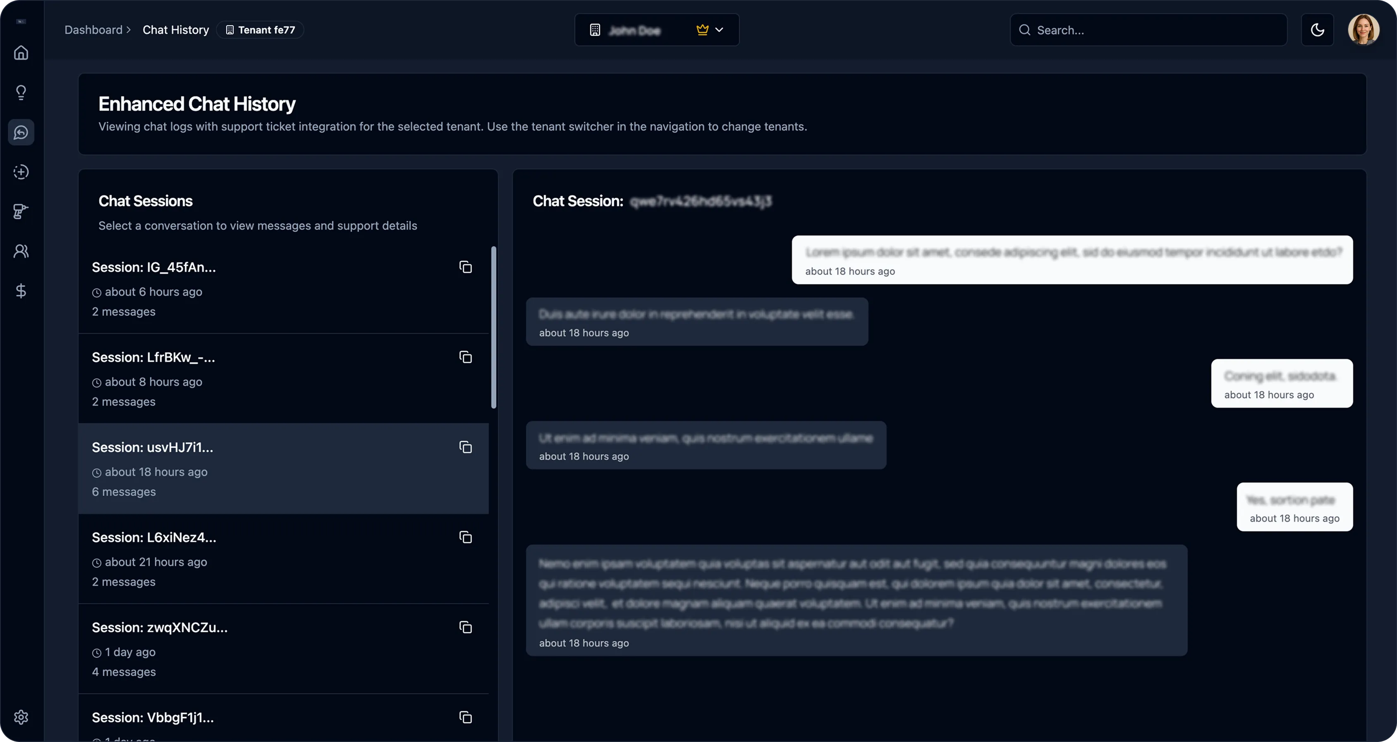Click inside the Search field
Screen dimensions: 1397x742
pyautogui.click(x=1148, y=30)
